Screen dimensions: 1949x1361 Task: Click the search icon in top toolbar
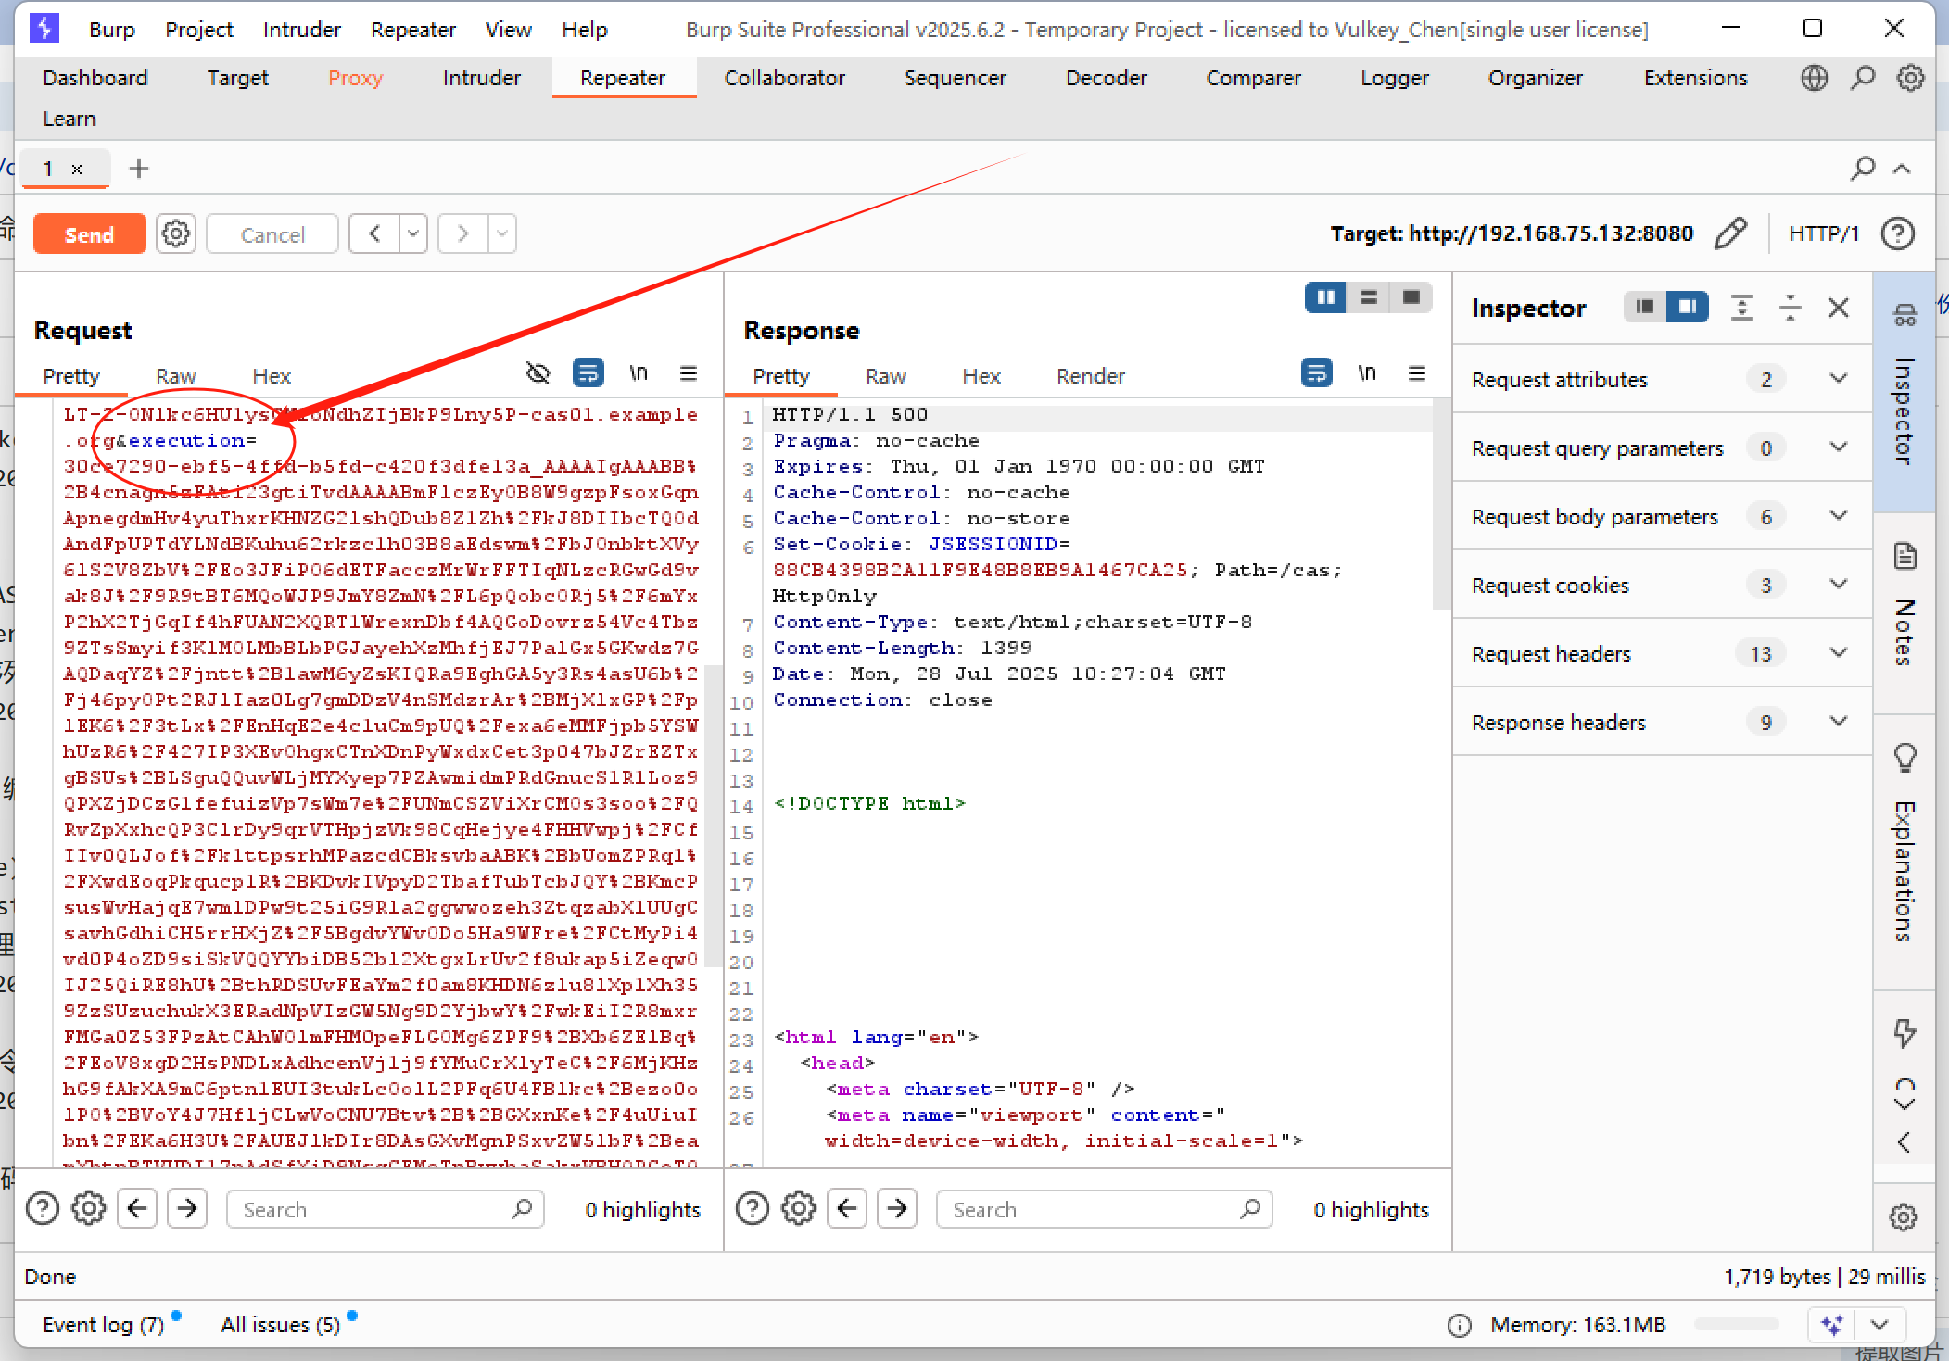tap(1862, 78)
